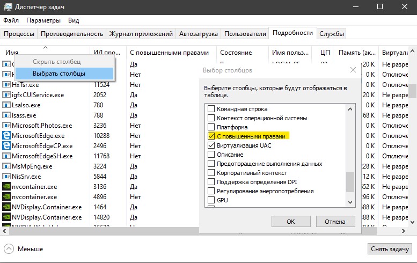Click horizontal scrollbar right arrow

pyautogui.click(x=404, y=231)
